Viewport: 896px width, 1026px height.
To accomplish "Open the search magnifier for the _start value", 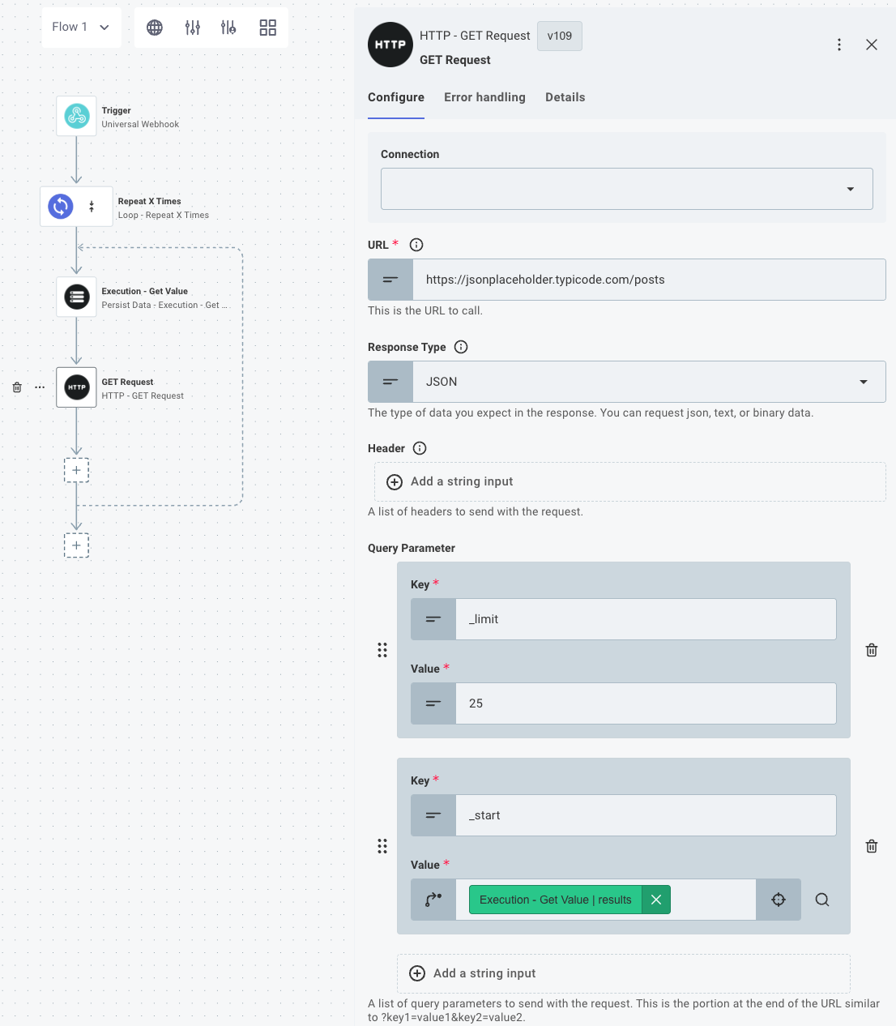I will point(822,900).
